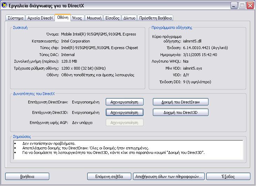Select VDD value Δ/Υ

186,75
